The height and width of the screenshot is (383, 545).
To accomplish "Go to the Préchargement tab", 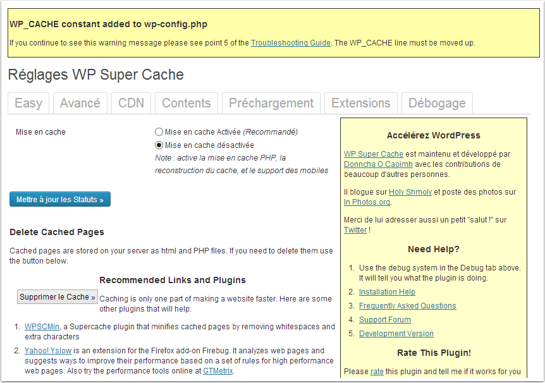I will point(271,103).
